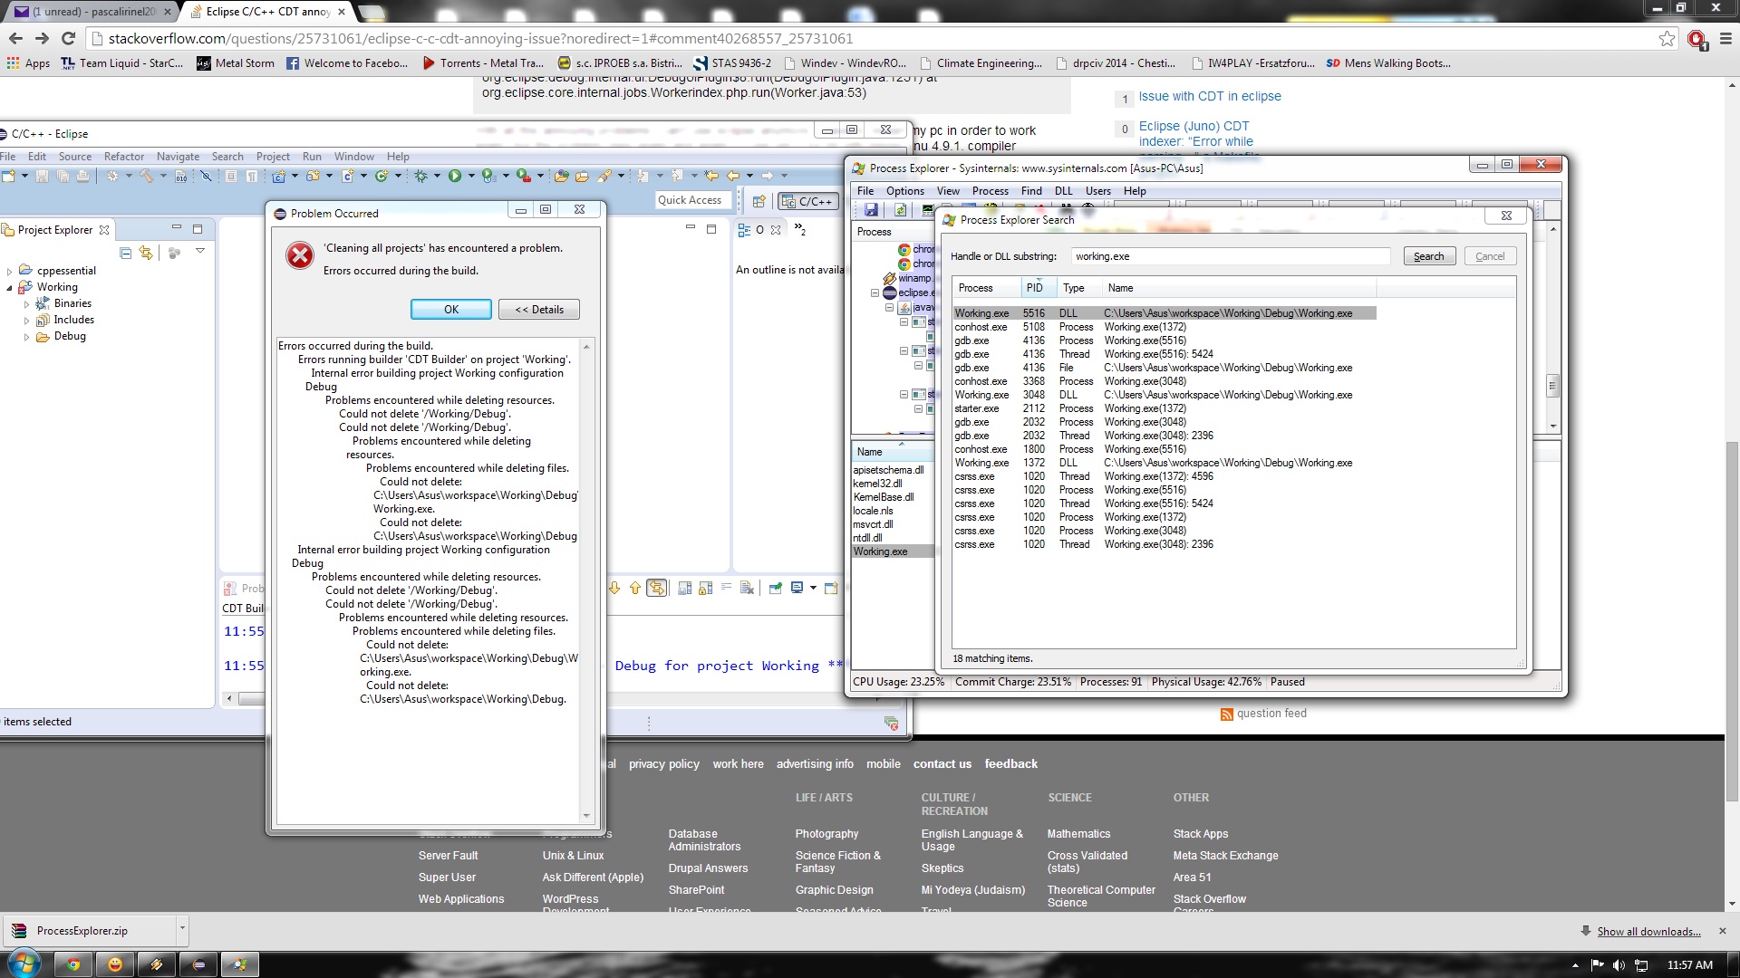Click the green Run button in Eclipse toolbar
The image size is (1740, 978).
pyautogui.click(x=455, y=177)
